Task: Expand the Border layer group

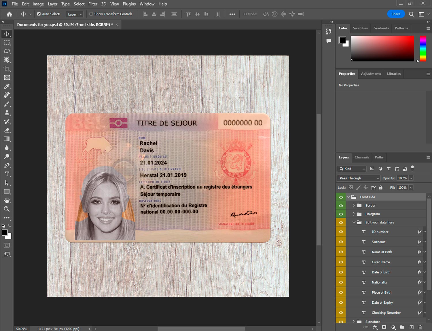Action: tap(354, 206)
